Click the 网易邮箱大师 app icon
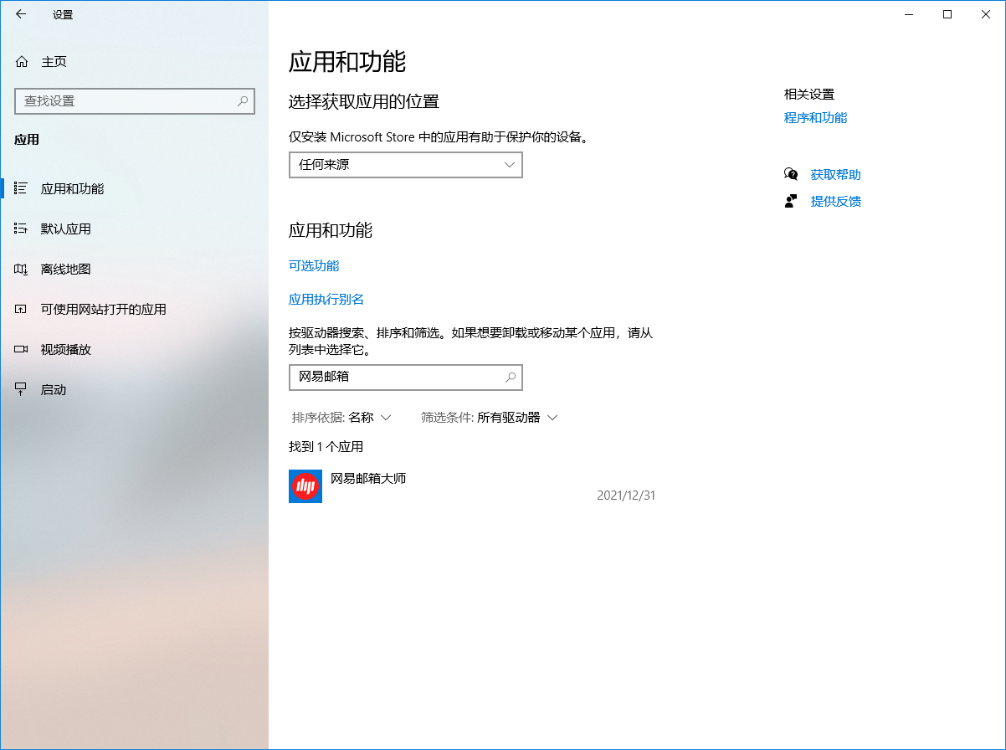This screenshot has width=1006, height=750. coord(305,485)
